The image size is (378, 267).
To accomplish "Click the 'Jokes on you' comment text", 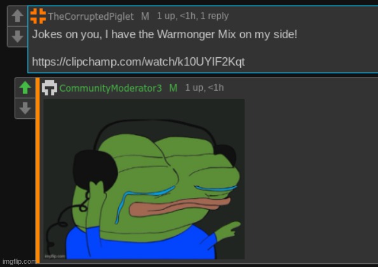I will click(x=165, y=34).
